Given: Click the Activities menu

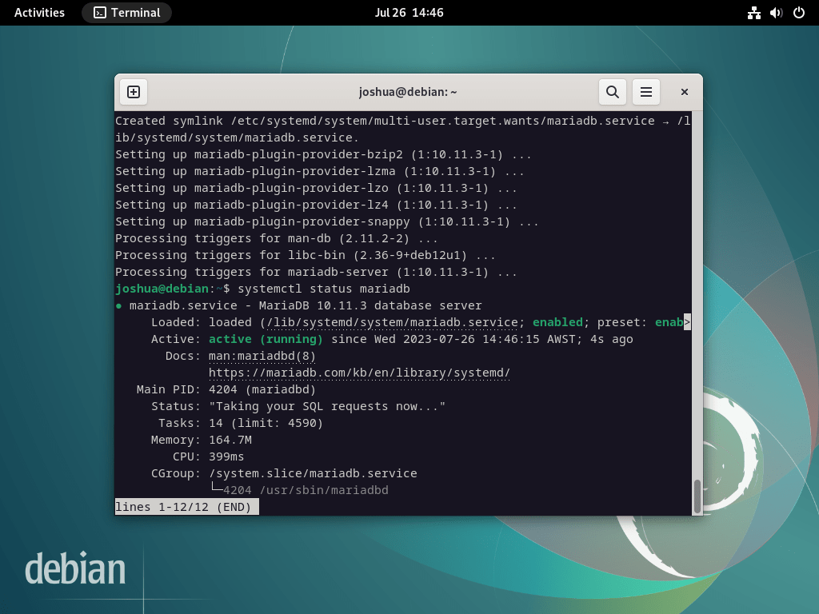Looking at the screenshot, I should click(x=38, y=12).
